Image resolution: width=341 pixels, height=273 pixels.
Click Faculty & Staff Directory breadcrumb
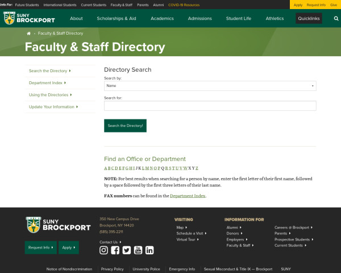click(x=60, y=34)
